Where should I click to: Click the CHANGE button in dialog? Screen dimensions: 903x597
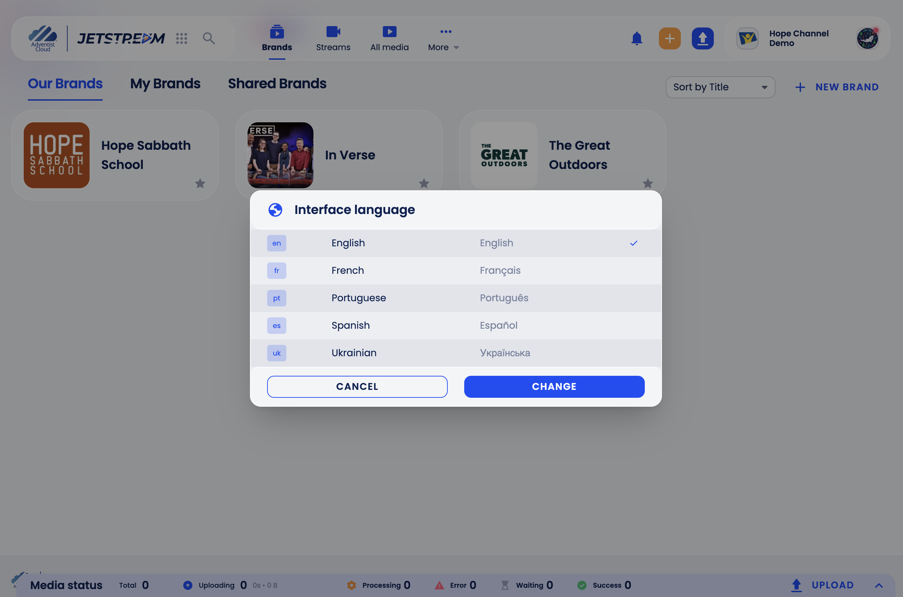[554, 386]
